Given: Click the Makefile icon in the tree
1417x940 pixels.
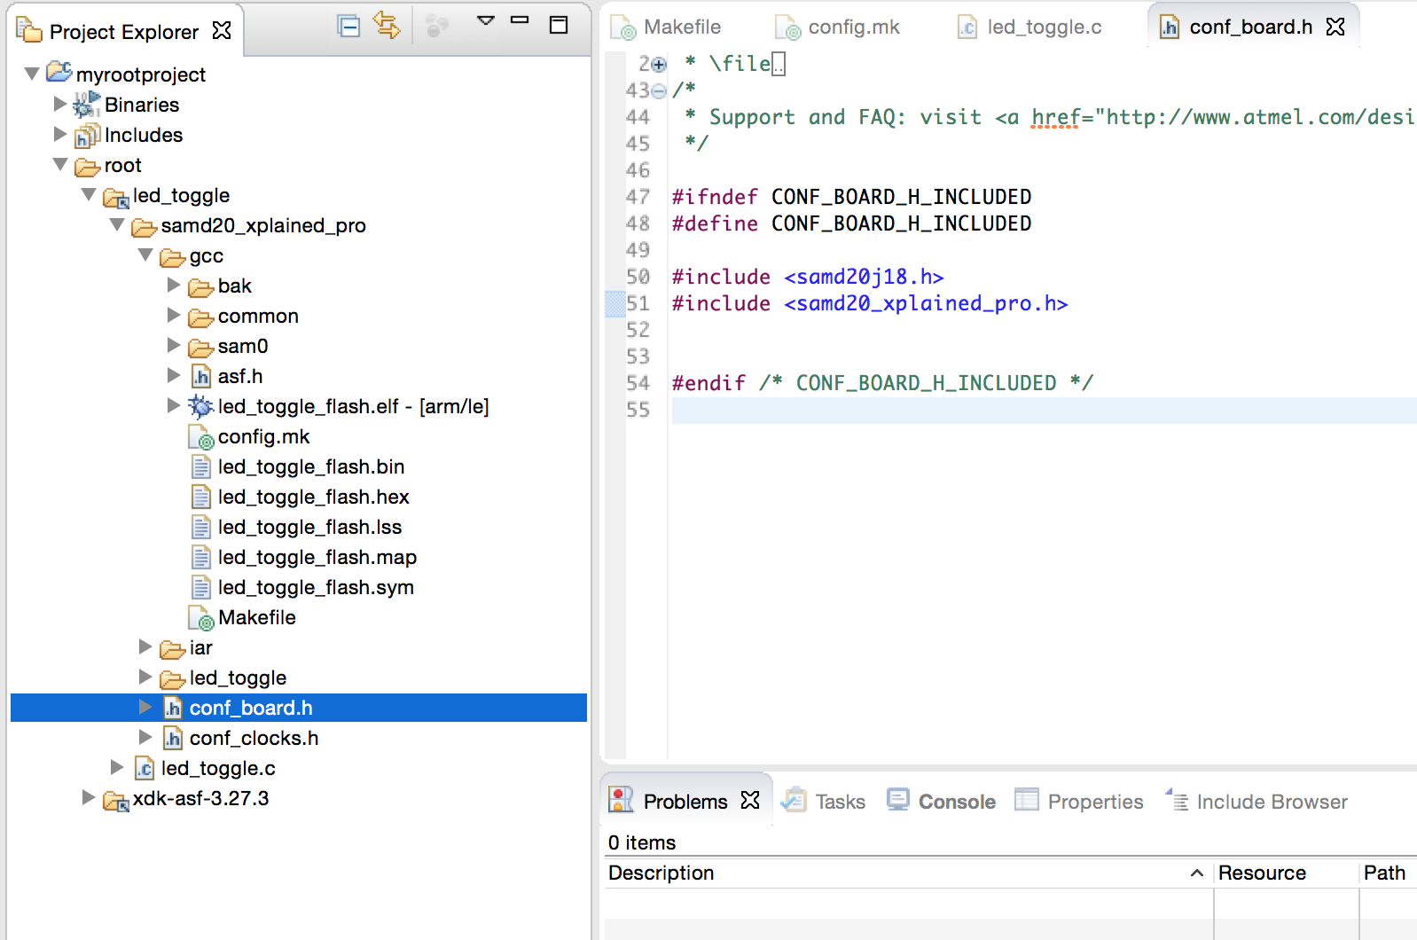Looking at the screenshot, I should 201,618.
